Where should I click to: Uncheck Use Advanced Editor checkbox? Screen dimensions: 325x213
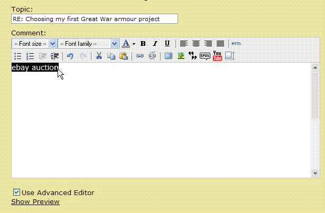tap(16, 192)
